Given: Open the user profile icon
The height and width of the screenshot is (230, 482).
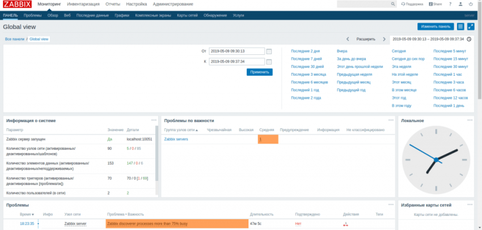Looking at the screenshot, I should point(460,5).
